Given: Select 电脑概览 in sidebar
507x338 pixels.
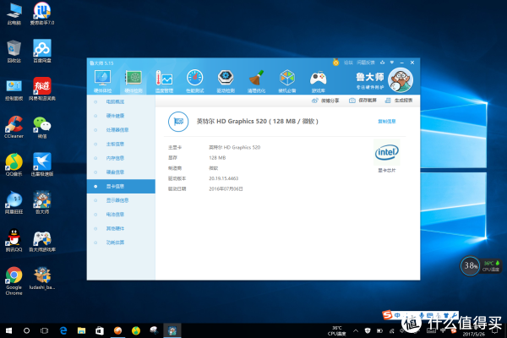Looking at the screenshot, I should (121, 101).
